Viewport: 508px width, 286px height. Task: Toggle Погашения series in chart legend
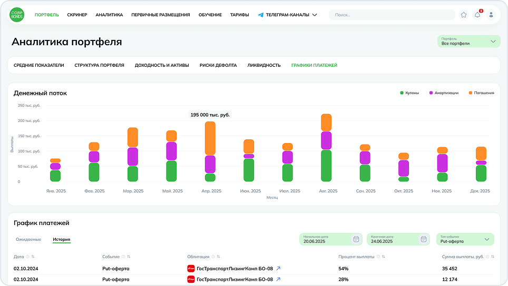[481, 93]
